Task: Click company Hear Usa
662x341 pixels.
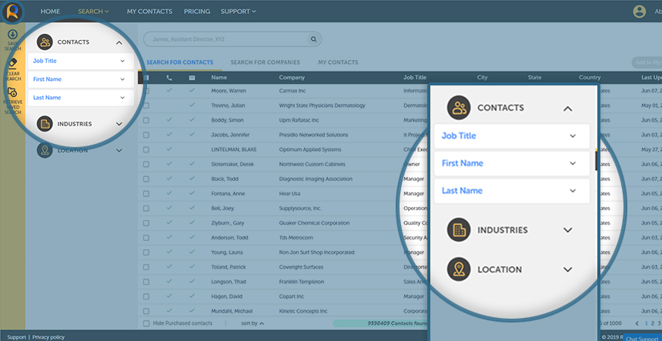Action: tap(289, 194)
